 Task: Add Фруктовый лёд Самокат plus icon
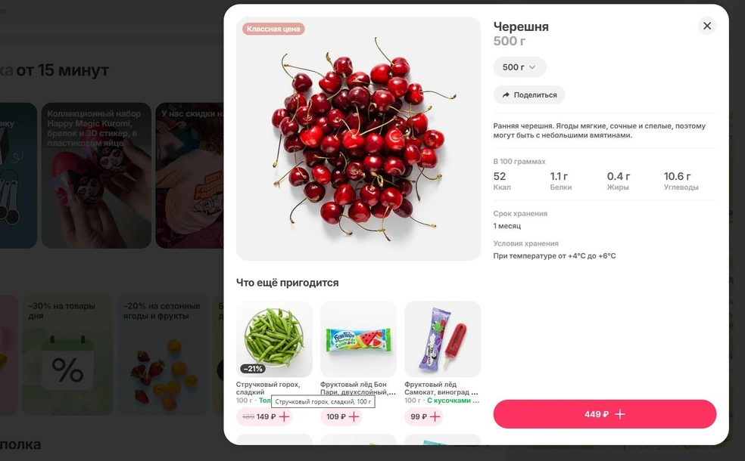435,416
